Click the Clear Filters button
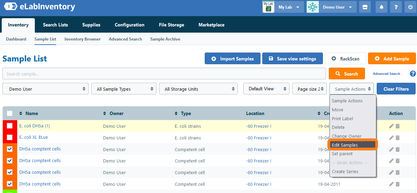 tap(396, 89)
